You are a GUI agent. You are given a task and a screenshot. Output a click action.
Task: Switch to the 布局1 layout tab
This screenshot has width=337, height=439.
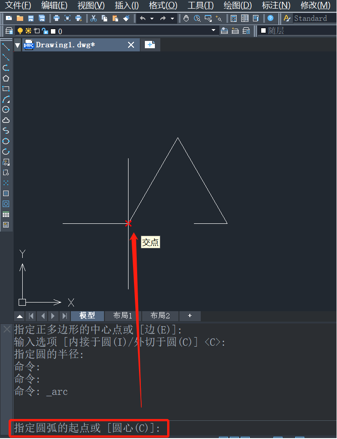(x=123, y=316)
